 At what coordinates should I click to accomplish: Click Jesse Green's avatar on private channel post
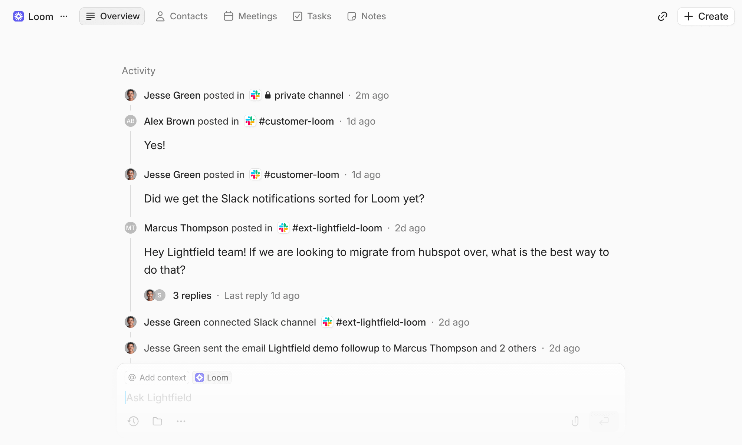point(131,95)
